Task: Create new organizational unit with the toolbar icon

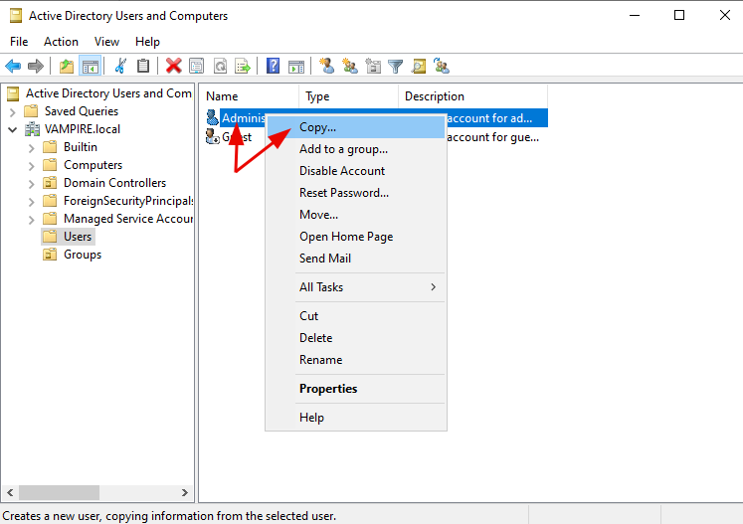Action: 373,66
